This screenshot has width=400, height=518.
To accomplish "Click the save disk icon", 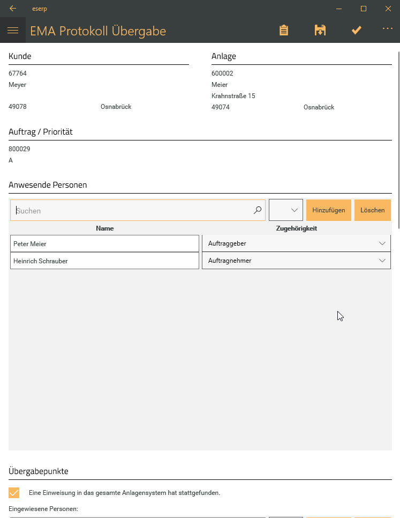I will click(x=320, y=31).
